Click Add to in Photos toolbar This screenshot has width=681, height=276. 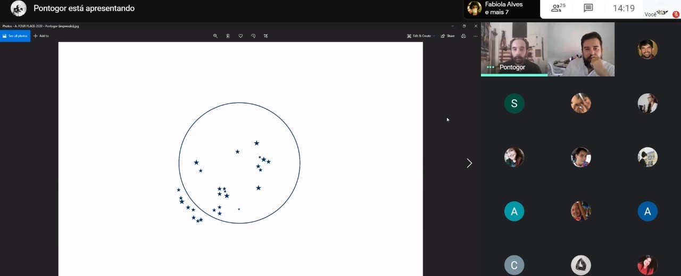(41, 36)
